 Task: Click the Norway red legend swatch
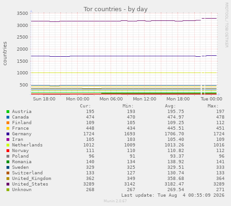(8, 151)
